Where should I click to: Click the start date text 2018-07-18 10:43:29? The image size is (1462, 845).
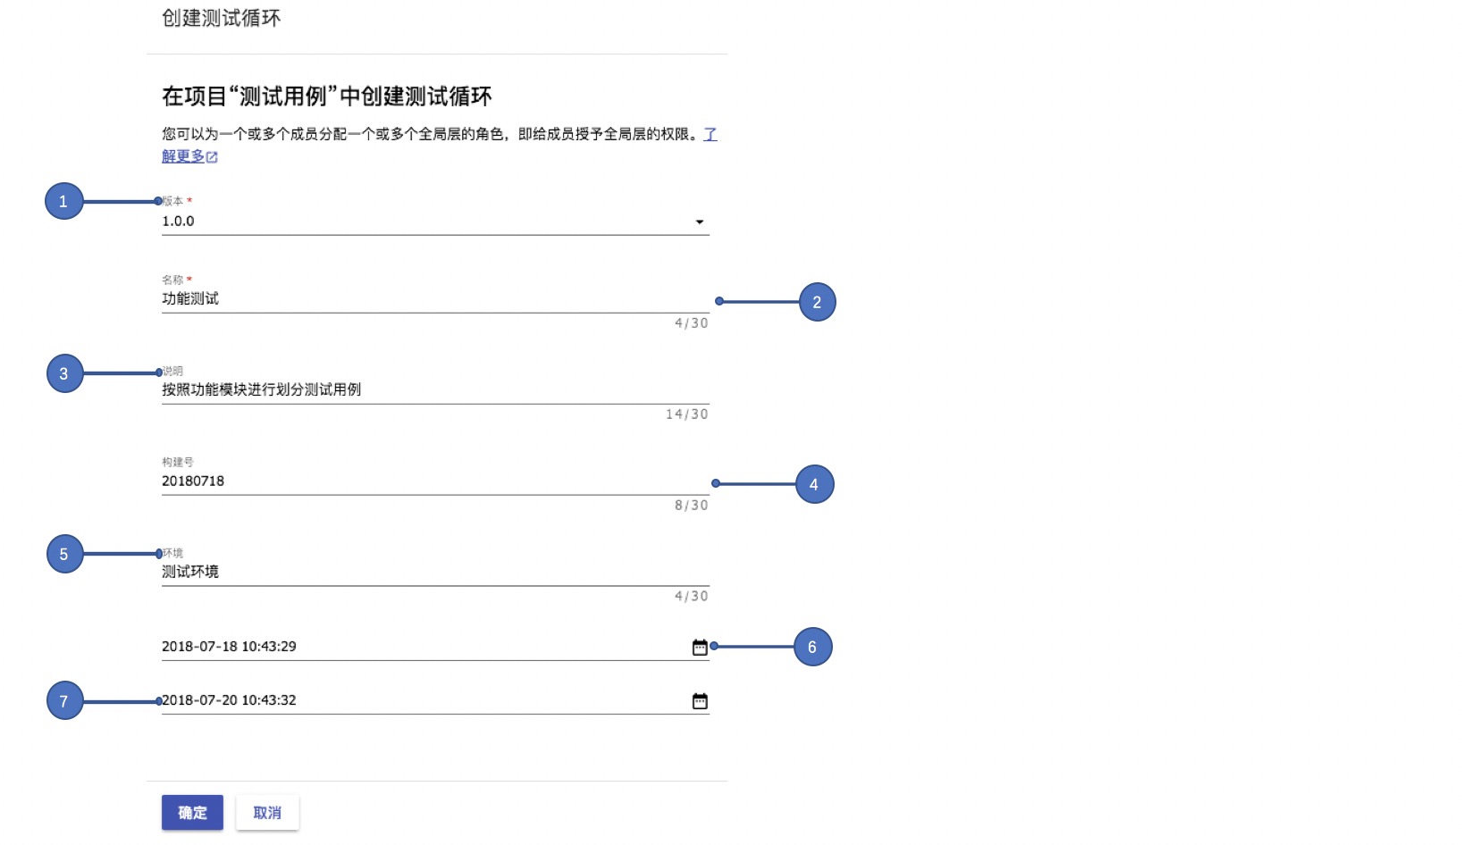(229, 647)
